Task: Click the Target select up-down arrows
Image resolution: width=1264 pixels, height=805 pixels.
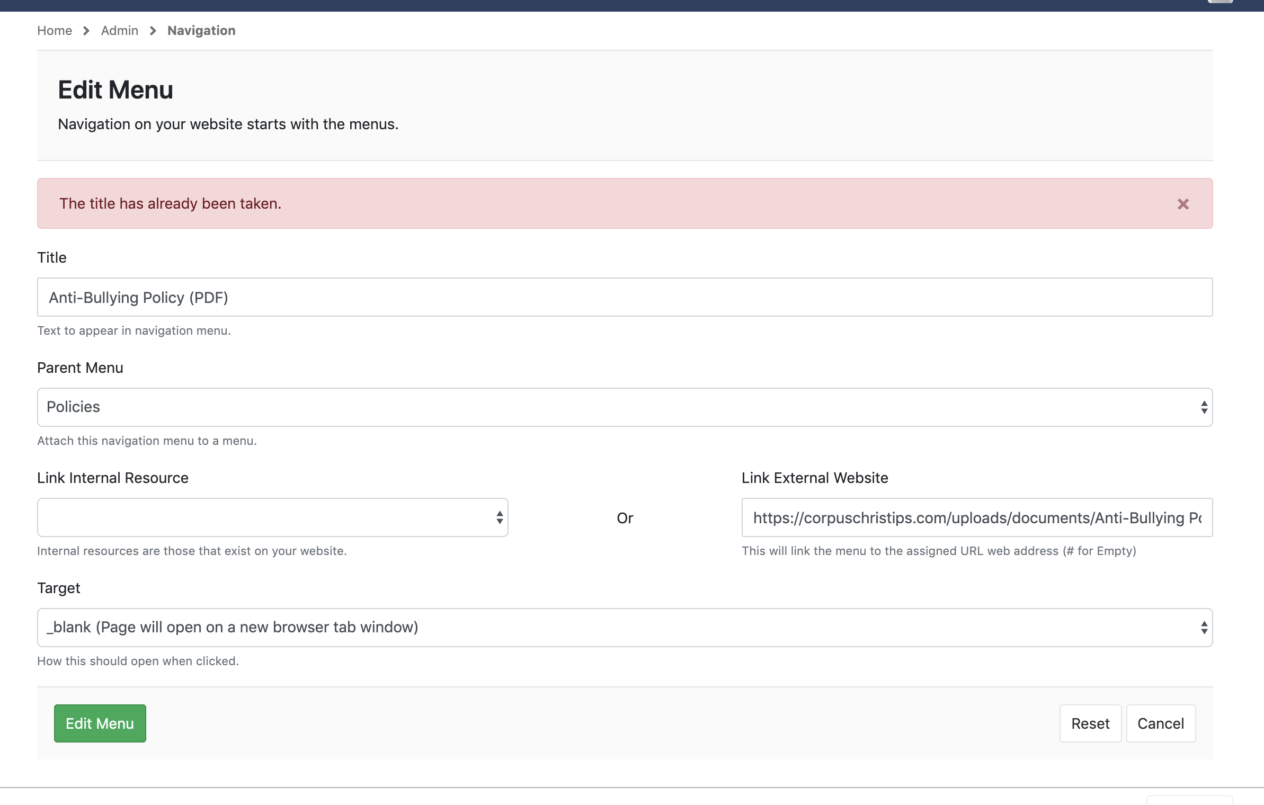Action: [1204, 628]
